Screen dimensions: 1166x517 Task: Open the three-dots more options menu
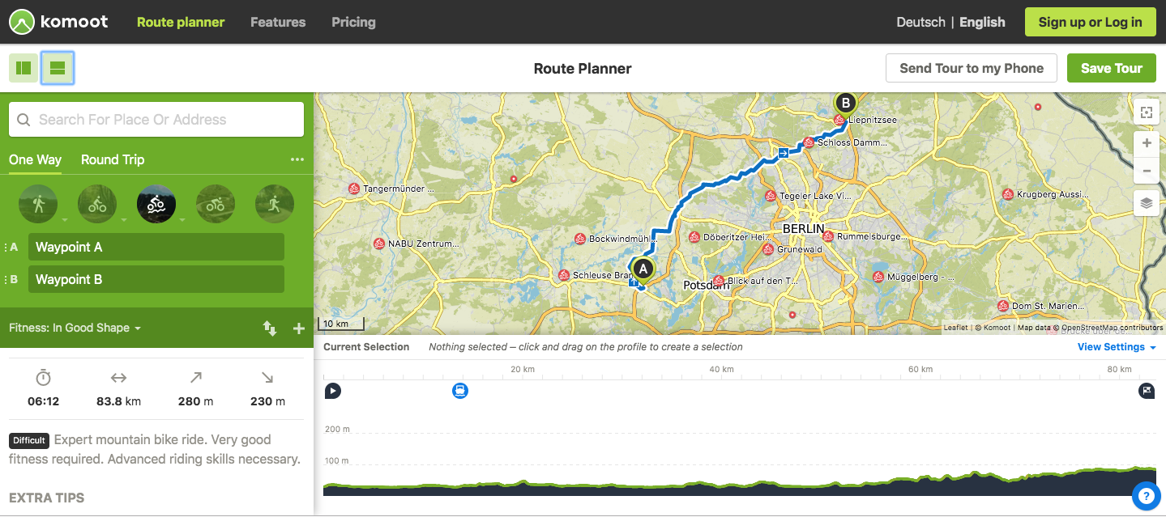click(x=297, y=159)
